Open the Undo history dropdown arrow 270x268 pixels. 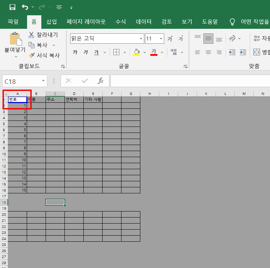pyautogui.click(x=33, y=7)
